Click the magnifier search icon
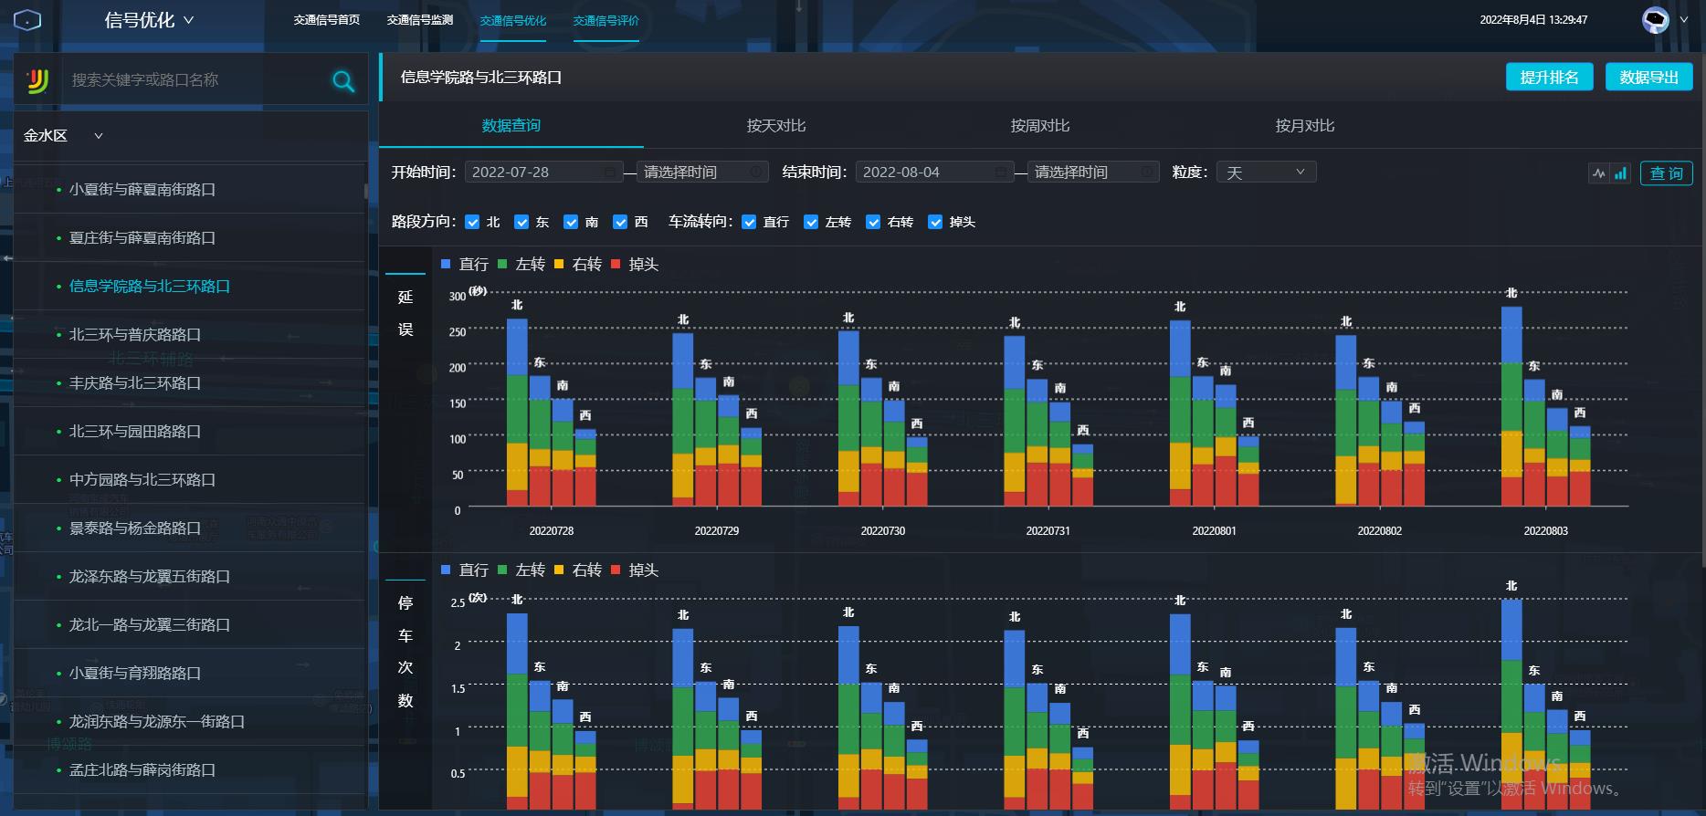The image size is (1706, 816). pos(343,81)
